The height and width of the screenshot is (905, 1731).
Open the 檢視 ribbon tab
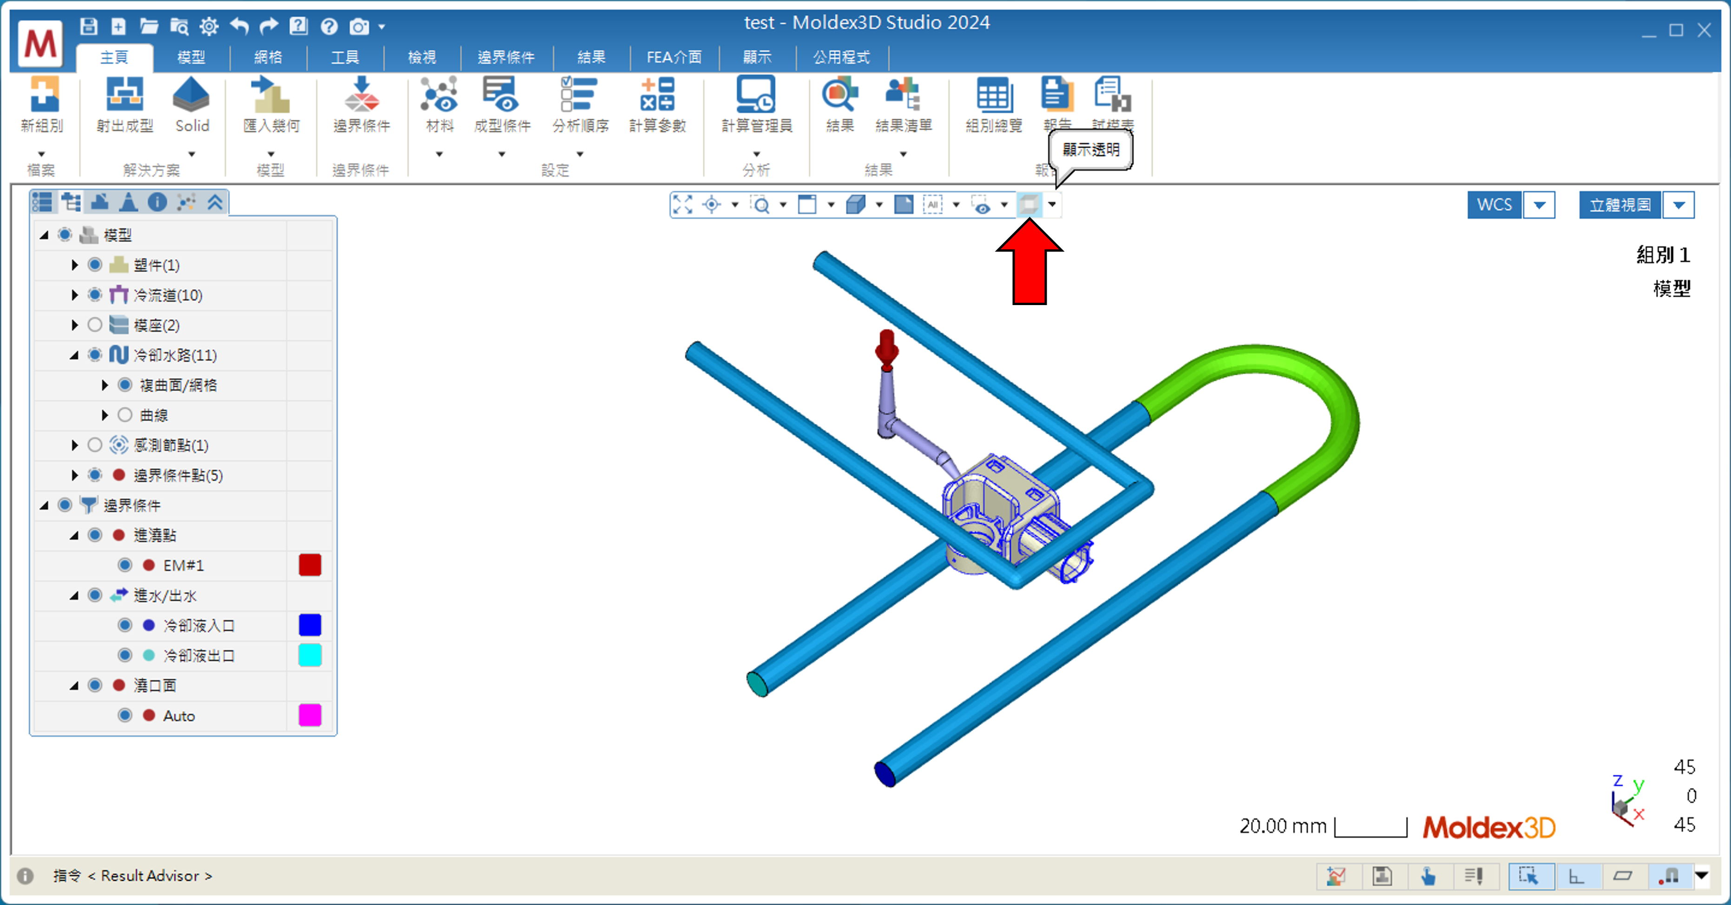tap(422, 57)
